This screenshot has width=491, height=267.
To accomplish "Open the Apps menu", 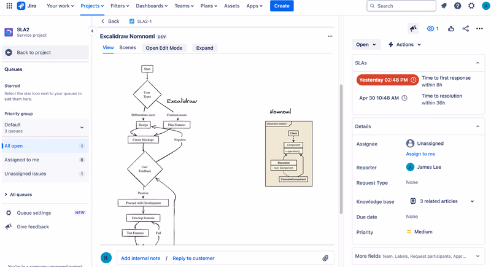I will pos(254,6).
